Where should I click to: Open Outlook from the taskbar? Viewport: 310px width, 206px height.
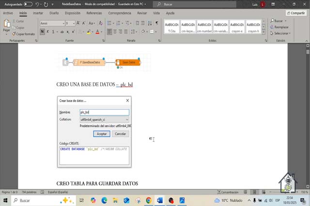[x=126, y=200]
